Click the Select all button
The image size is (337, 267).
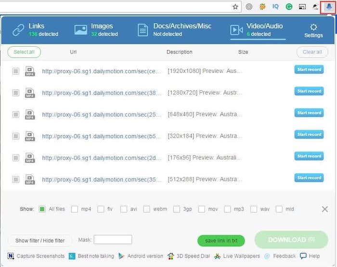point(24,52)
